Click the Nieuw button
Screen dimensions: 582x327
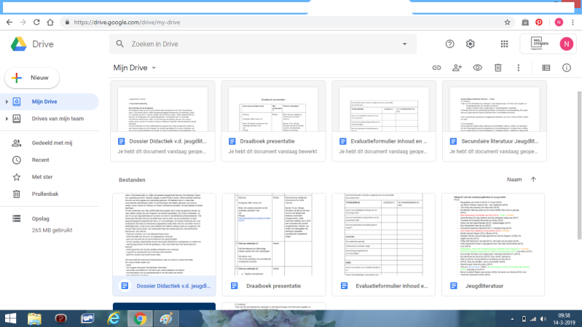tap(32, 77)
